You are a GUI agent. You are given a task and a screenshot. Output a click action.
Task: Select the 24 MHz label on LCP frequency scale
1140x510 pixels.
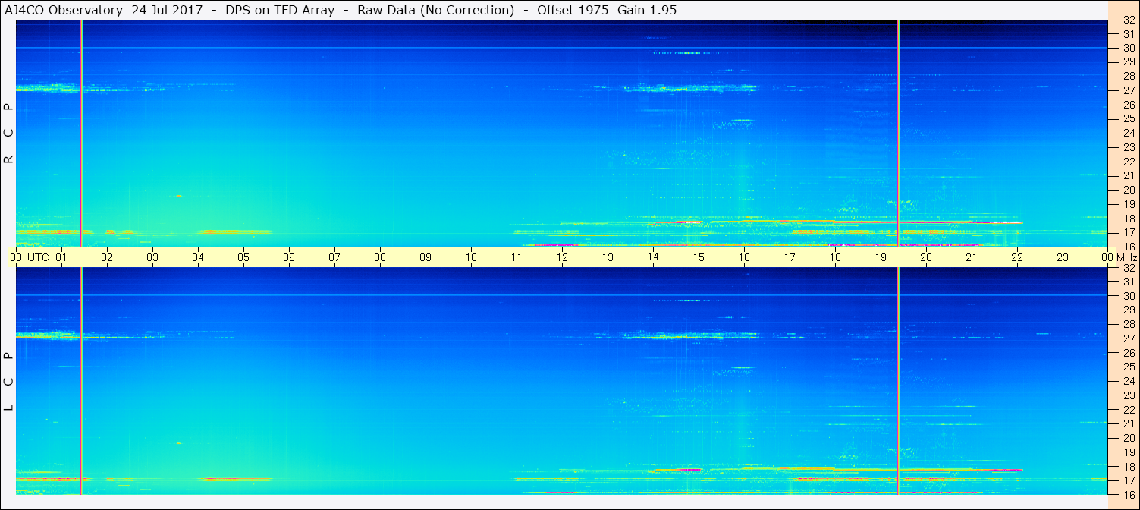click(x=1129, y=381)
